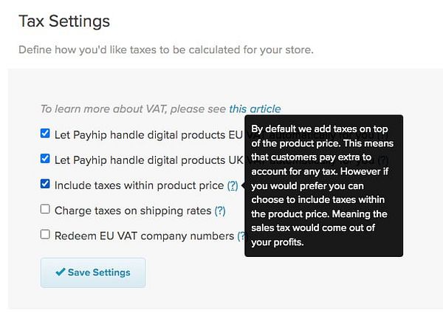Screen dimensions: 443x319
Task: Click help icon beside Include taxes within product price
Action: pyautogui.click(x=233, y=185)
